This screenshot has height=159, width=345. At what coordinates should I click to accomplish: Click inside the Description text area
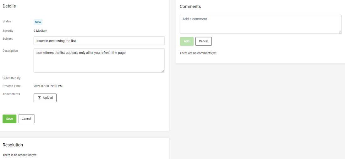click(x=99, y=60)
